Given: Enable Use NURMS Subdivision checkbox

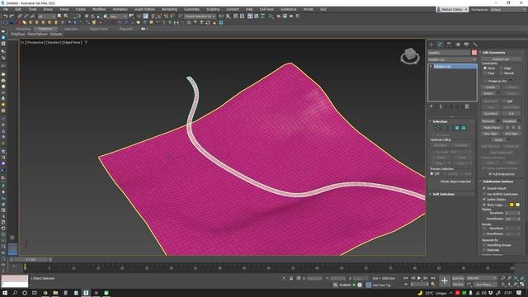Looking at the screenshot, I should pos(484,194).
